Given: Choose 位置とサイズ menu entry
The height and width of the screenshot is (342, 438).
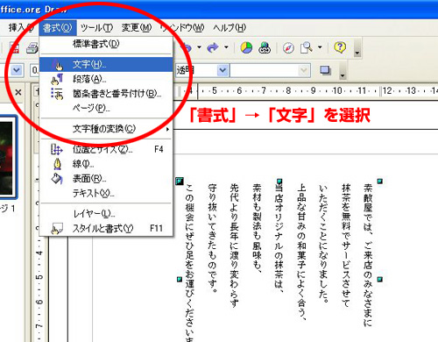Looking at the screenshot, I should click(106, 149).
